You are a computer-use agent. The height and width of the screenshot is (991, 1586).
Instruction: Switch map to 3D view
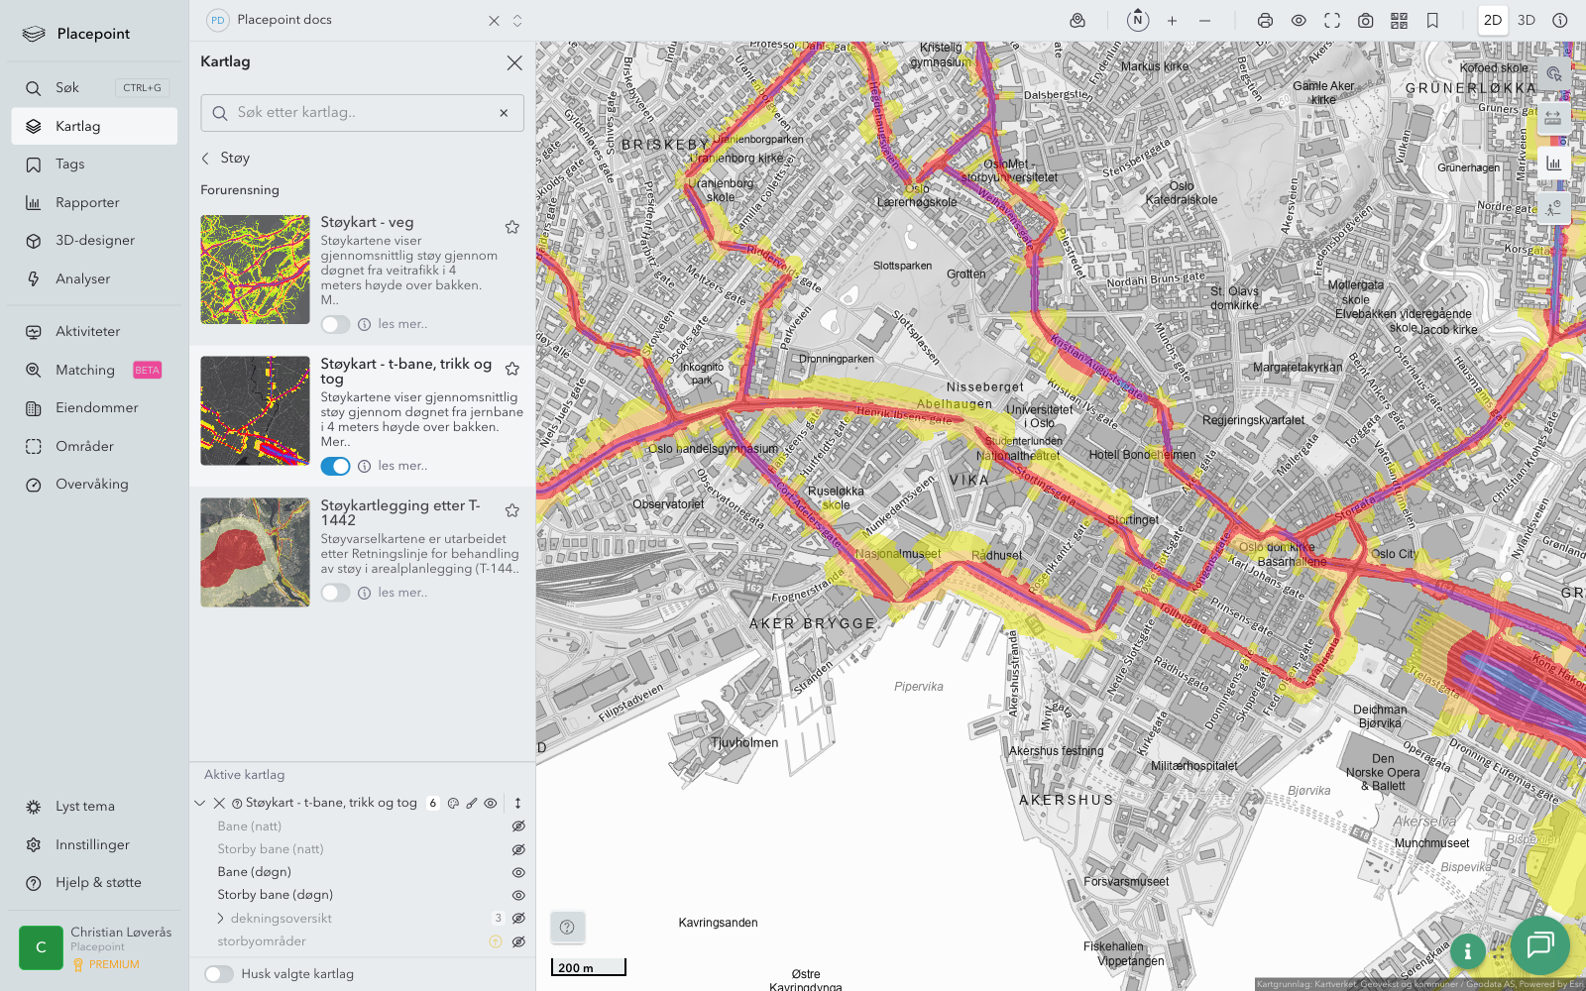(1526, 21)
